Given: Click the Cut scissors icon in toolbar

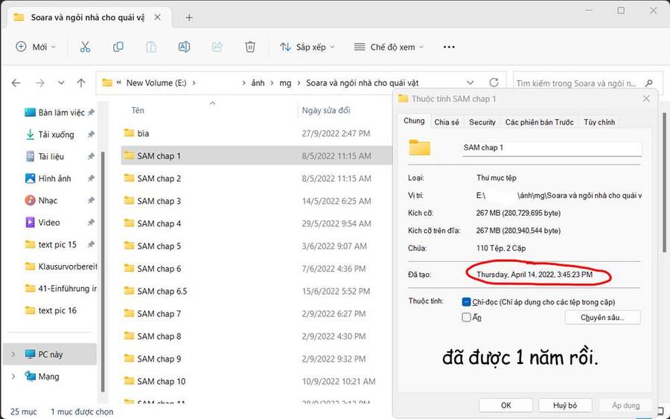Looking at the screenshot, I should point(85,47).
